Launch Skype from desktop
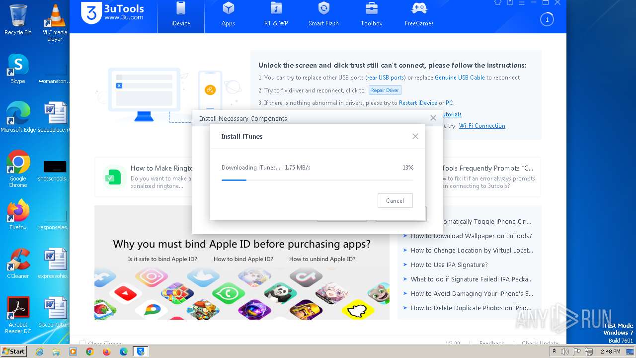 tap(18, 69)
